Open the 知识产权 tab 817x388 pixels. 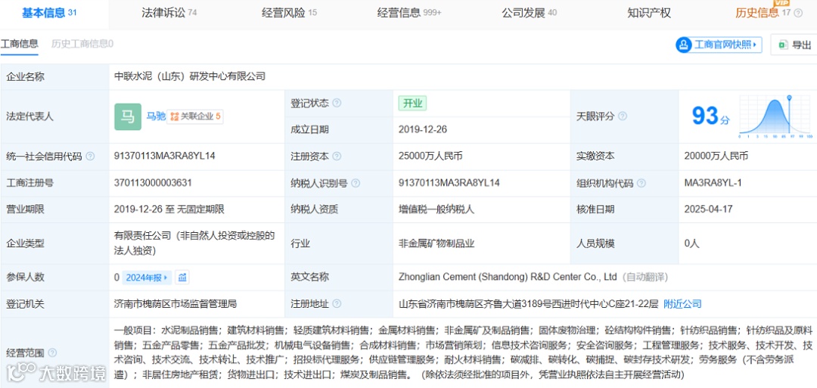(649, 13)
